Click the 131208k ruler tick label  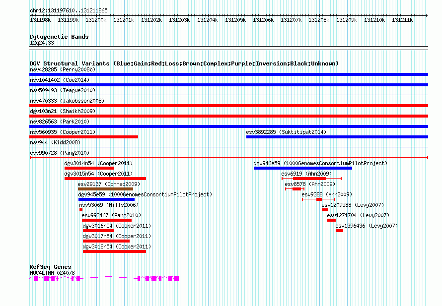pyautogui.click(x=319, y=20)
